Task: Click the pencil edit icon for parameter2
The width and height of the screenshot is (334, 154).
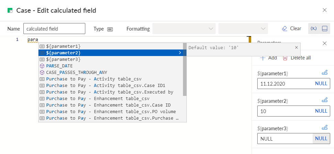Action: pyautogui.click(x=324, y=100)
